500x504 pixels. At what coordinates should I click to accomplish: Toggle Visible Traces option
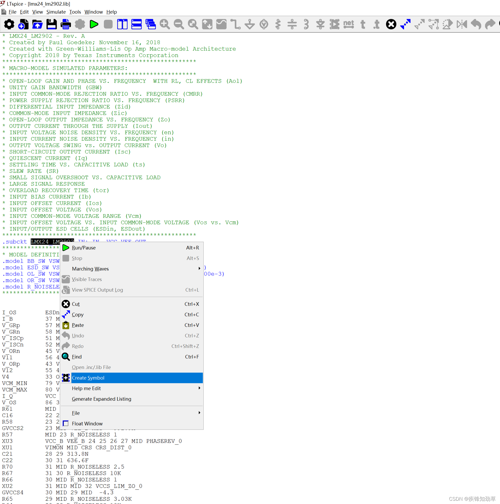87,279
